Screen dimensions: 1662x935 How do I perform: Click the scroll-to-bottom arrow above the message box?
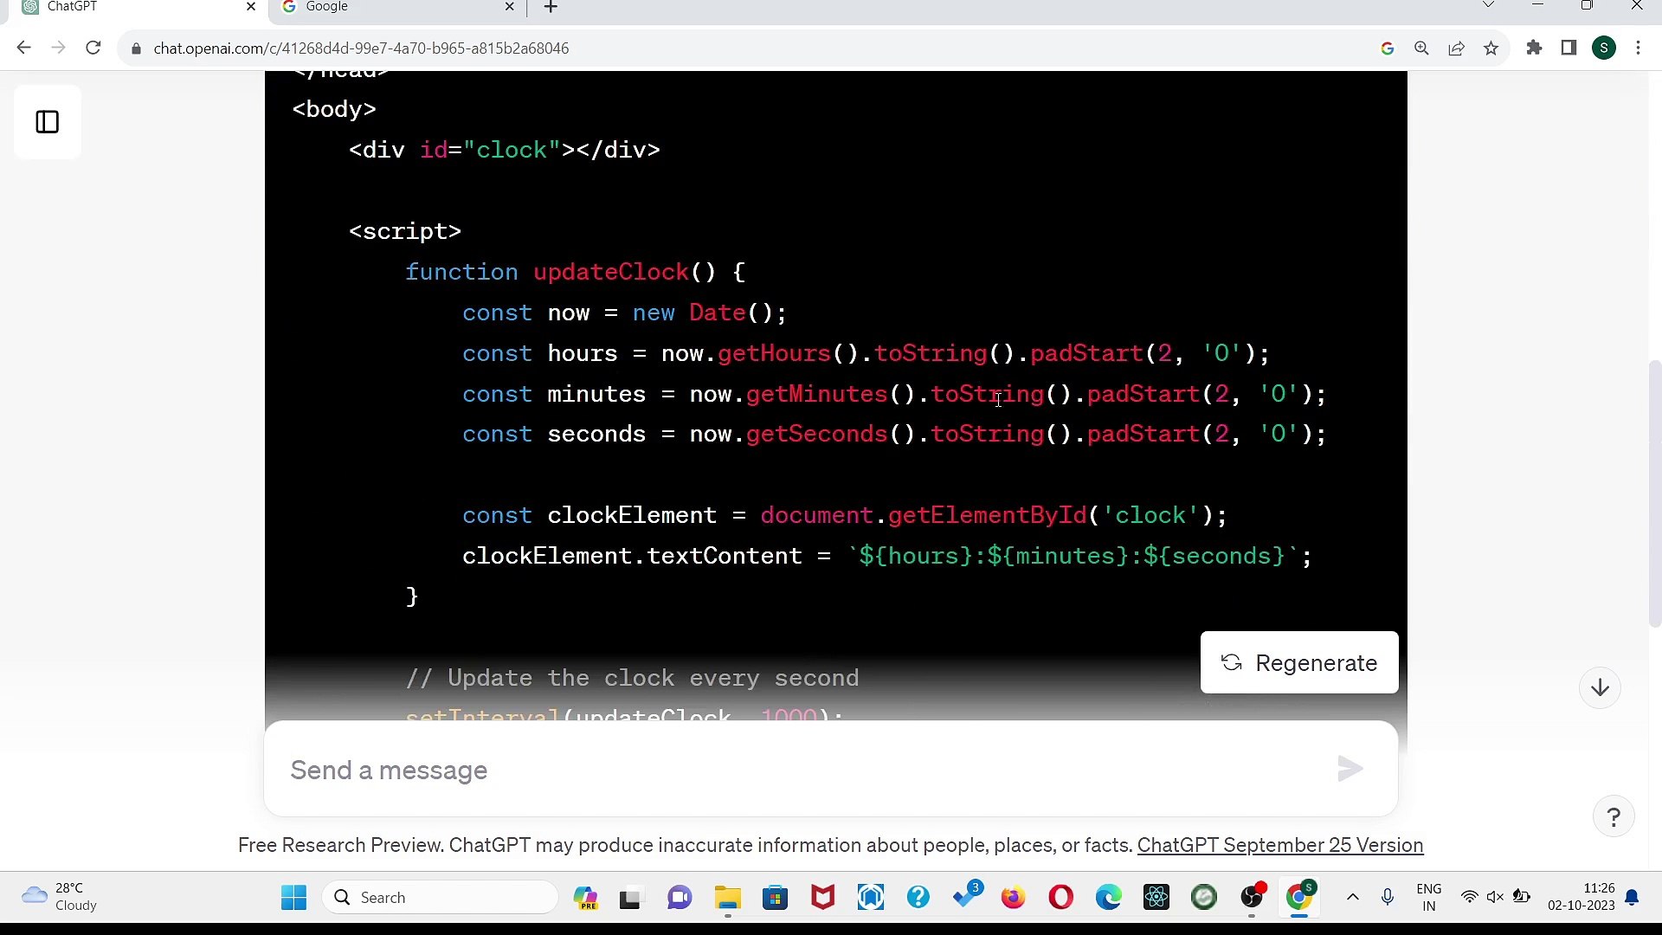click(x=1600, y=687)
